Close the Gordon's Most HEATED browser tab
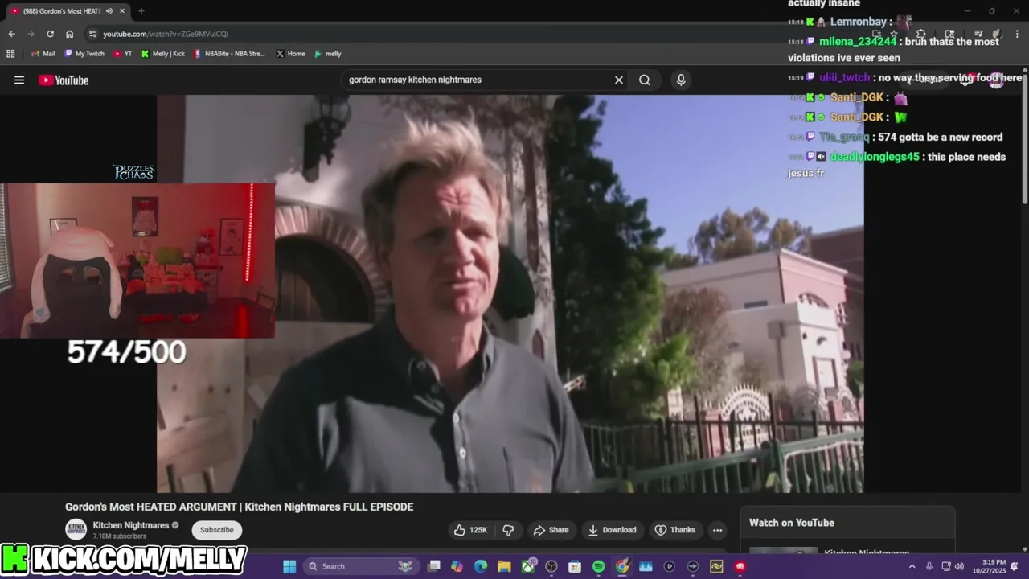1029x579 pixels. coord(122,11)
